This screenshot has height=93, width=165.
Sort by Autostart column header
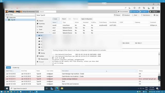point(86,22)
